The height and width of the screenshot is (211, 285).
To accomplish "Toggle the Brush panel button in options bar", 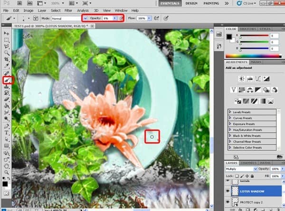I will (36, 18).
